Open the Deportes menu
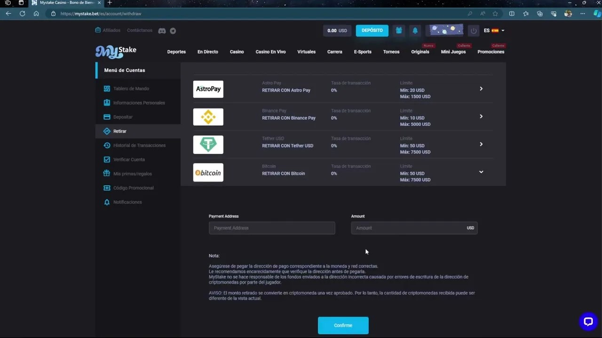 coord(176,52)
